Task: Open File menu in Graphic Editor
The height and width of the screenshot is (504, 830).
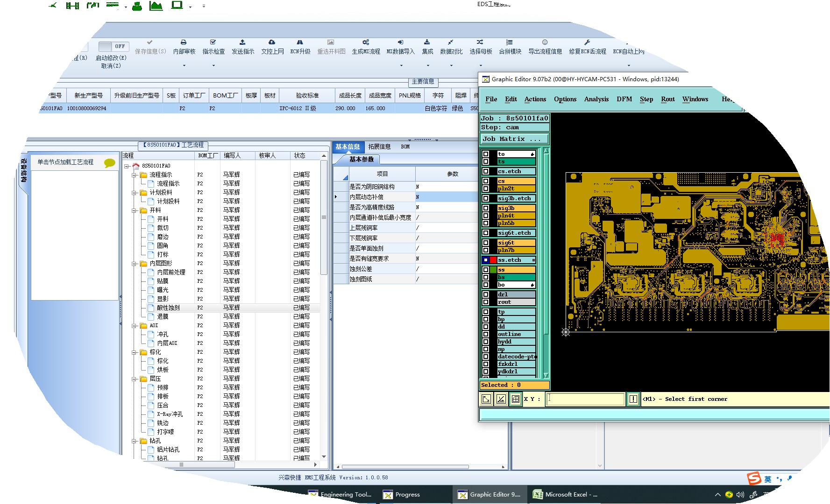Action: coord(491,99)
